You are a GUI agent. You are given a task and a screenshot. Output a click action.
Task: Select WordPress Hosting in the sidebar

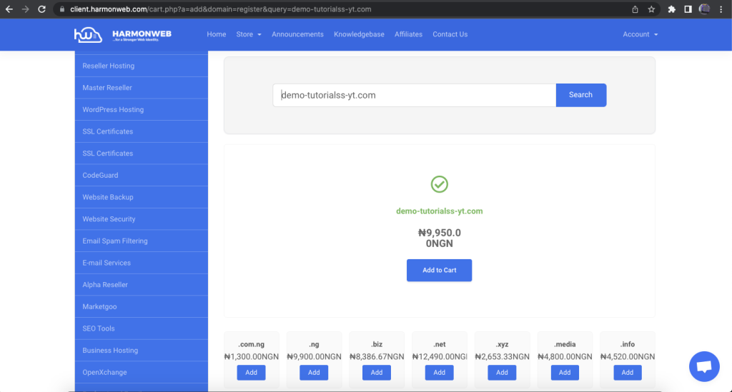[113, 109]
